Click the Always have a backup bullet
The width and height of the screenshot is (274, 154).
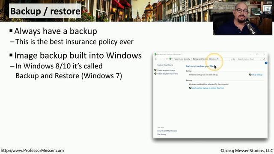coord(56,31)
